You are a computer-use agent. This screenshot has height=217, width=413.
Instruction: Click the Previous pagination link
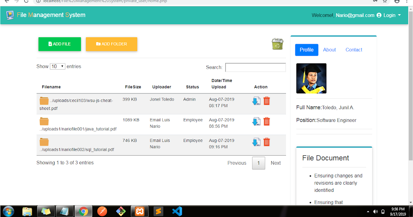[x=237, y=163]
